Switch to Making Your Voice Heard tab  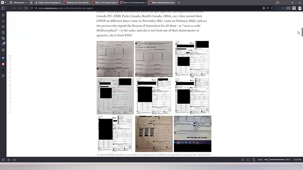pos(76,2)
